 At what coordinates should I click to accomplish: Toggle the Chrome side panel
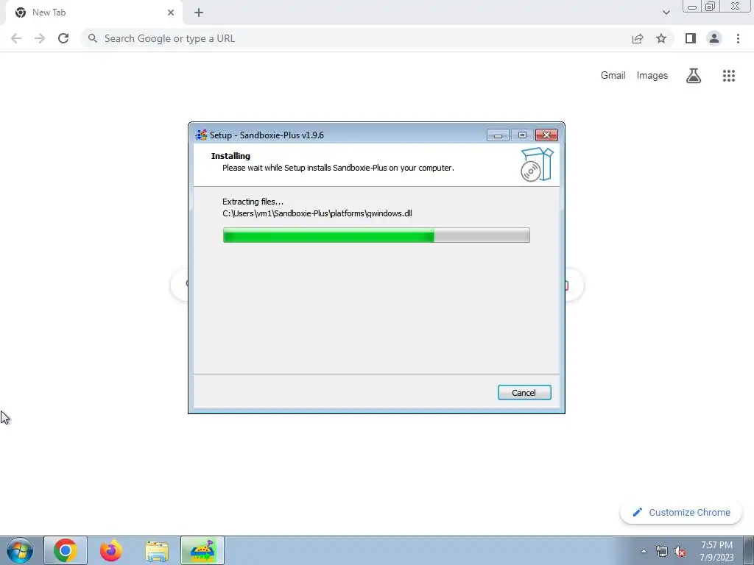click(x=691, y=38)
